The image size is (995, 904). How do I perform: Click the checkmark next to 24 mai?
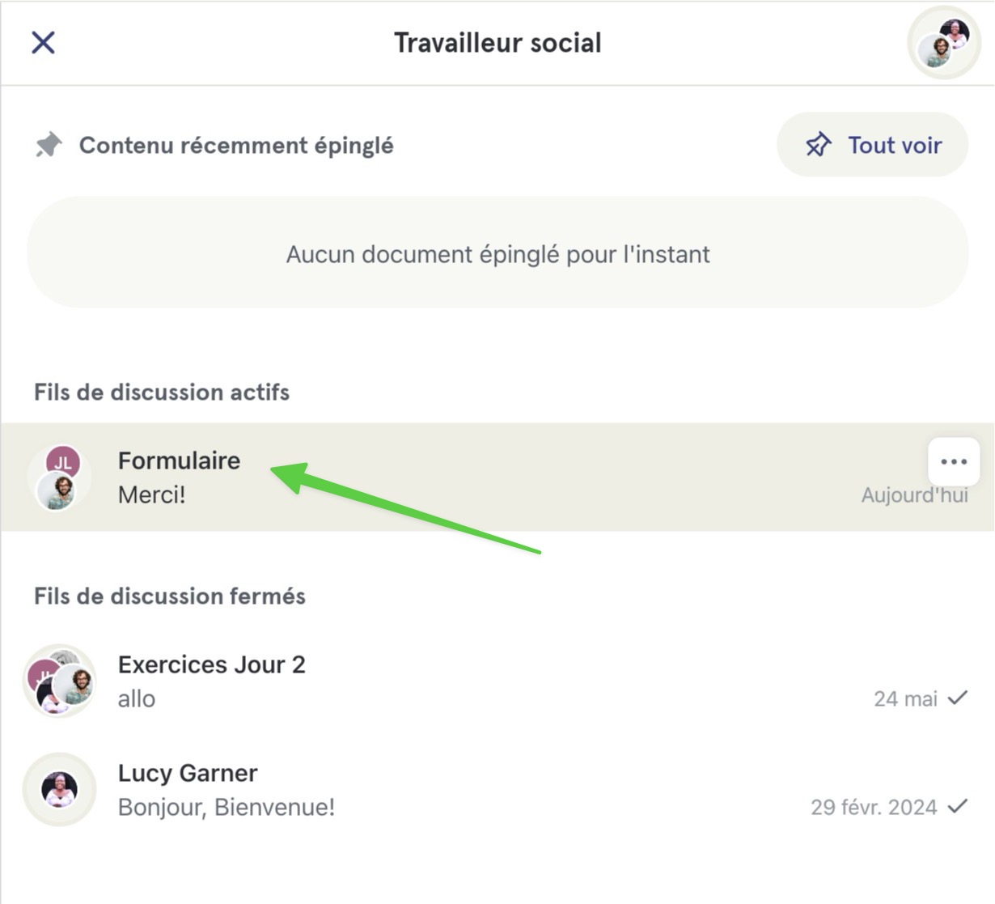[x=958, y=698]
